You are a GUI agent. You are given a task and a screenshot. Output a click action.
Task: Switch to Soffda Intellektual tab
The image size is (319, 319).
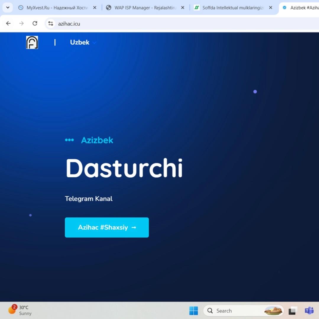pyautogui.click(x=232, y=8)
